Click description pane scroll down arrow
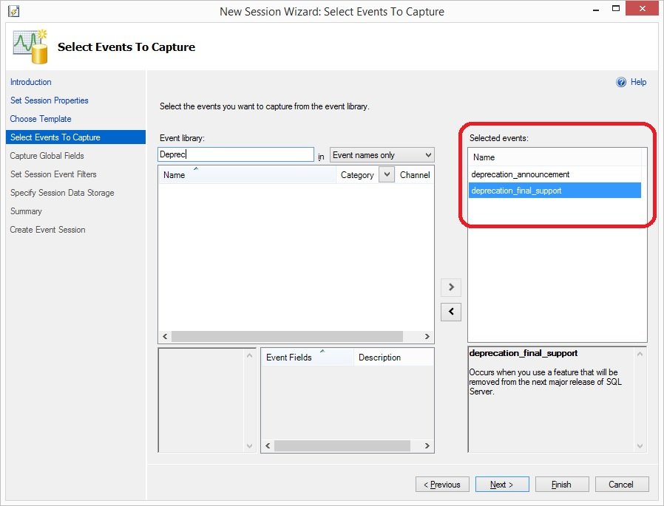 click(640, 446)
